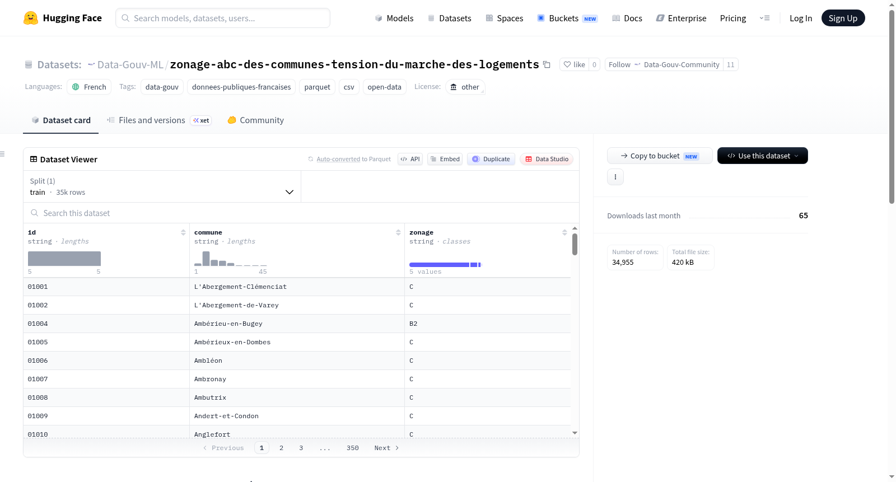
Task: Click the follower count 11
Action: tap(730, 64)
